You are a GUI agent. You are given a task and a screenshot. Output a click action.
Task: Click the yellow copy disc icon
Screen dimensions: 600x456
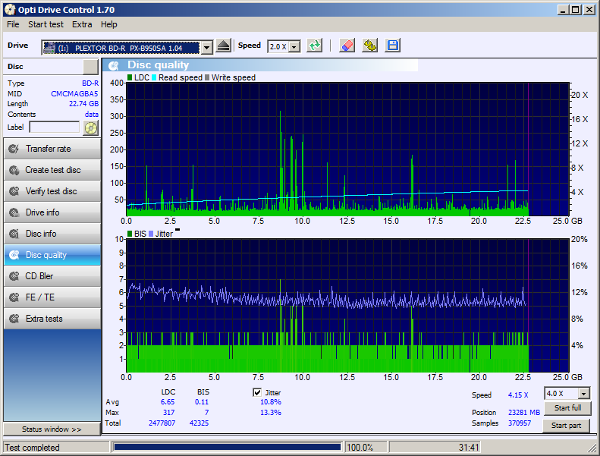pos(370,46)
